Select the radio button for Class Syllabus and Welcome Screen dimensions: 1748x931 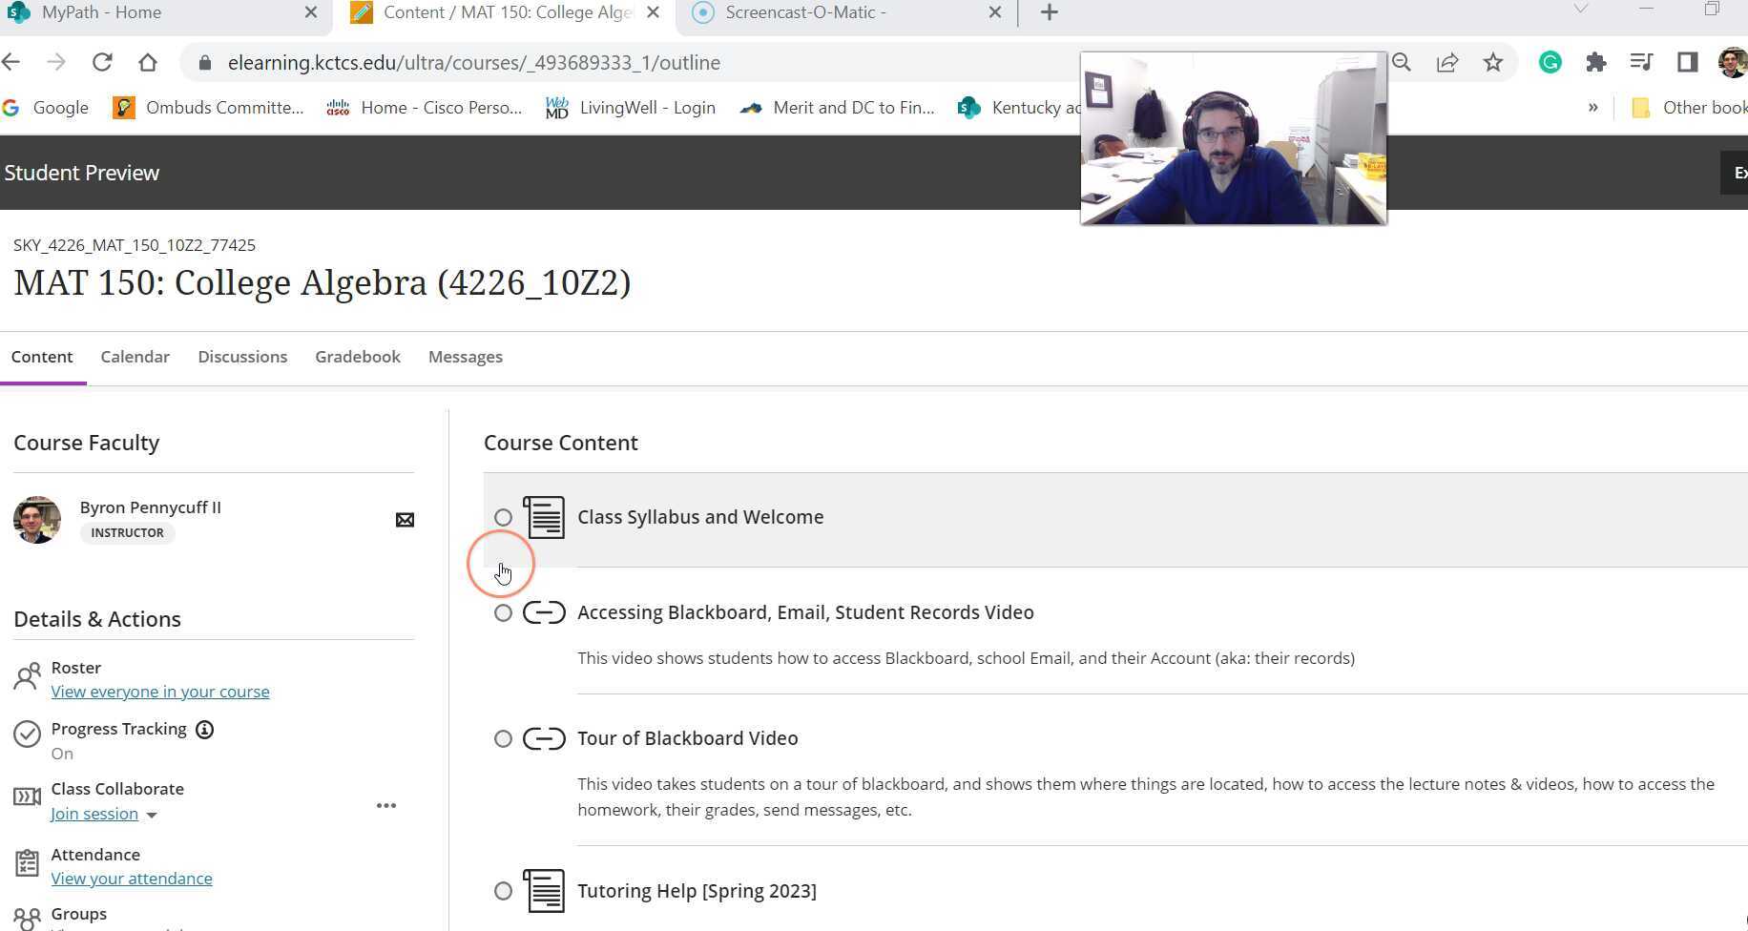(x=503, y=517)
